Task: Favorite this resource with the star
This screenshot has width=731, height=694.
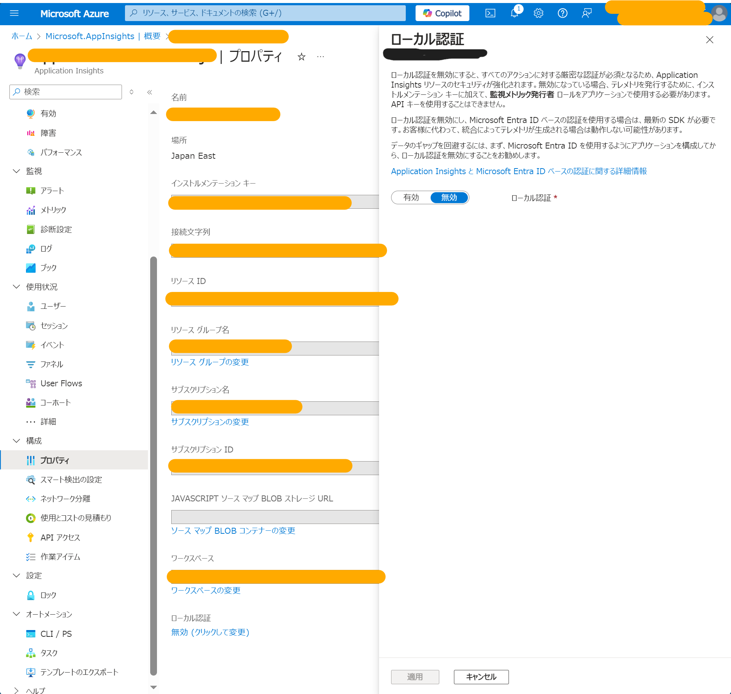Action: (x=302, y=57)
